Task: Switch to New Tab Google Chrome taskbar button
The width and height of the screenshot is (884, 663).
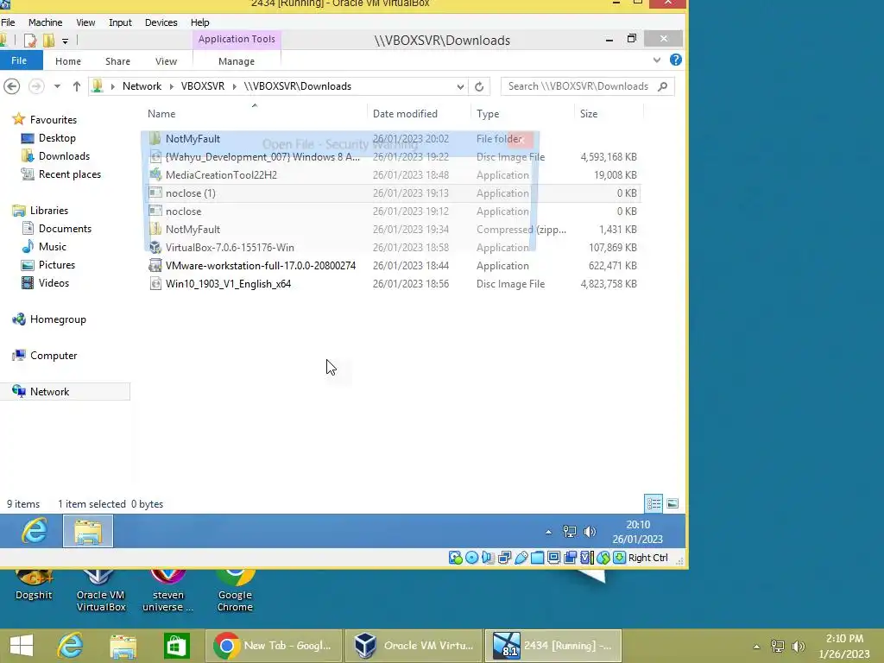Action: [273, 646]
